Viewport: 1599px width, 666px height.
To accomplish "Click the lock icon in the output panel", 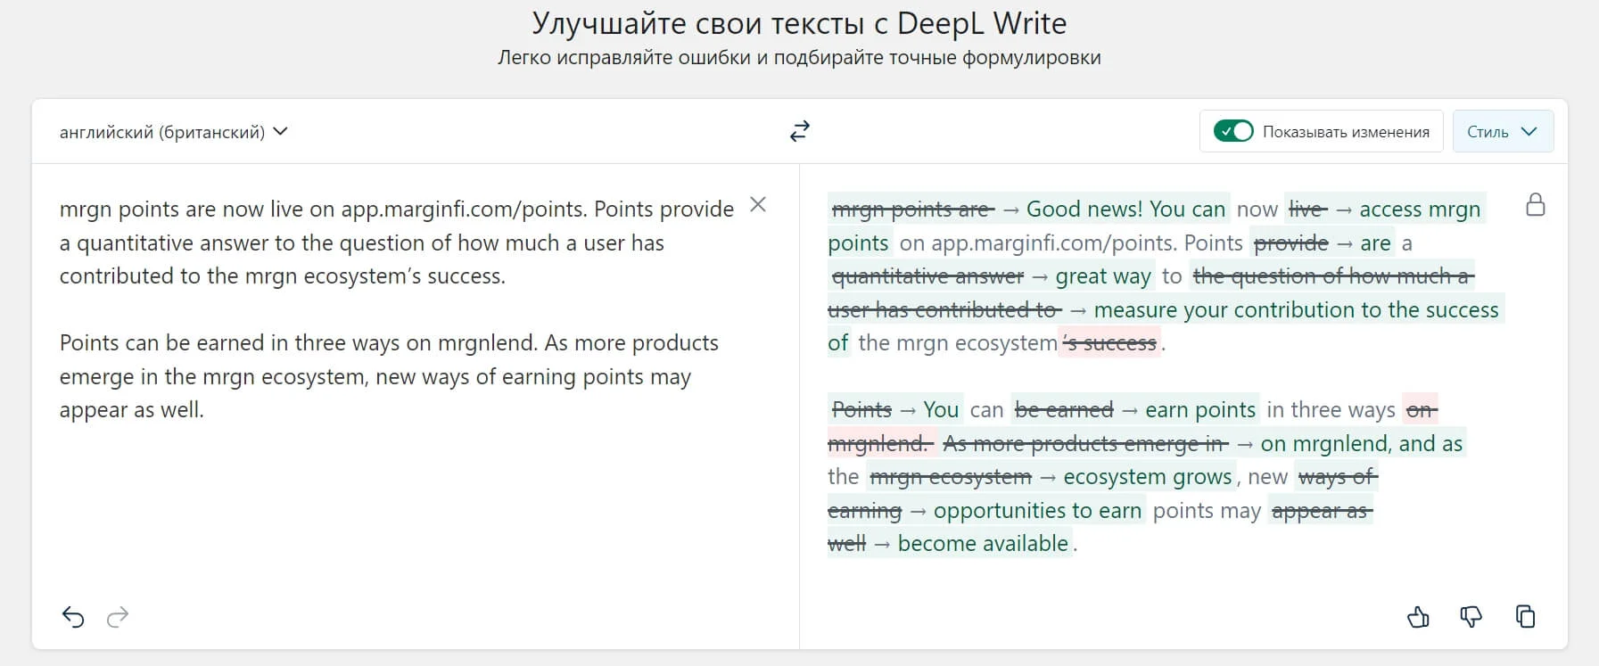I will point(1536,205).
